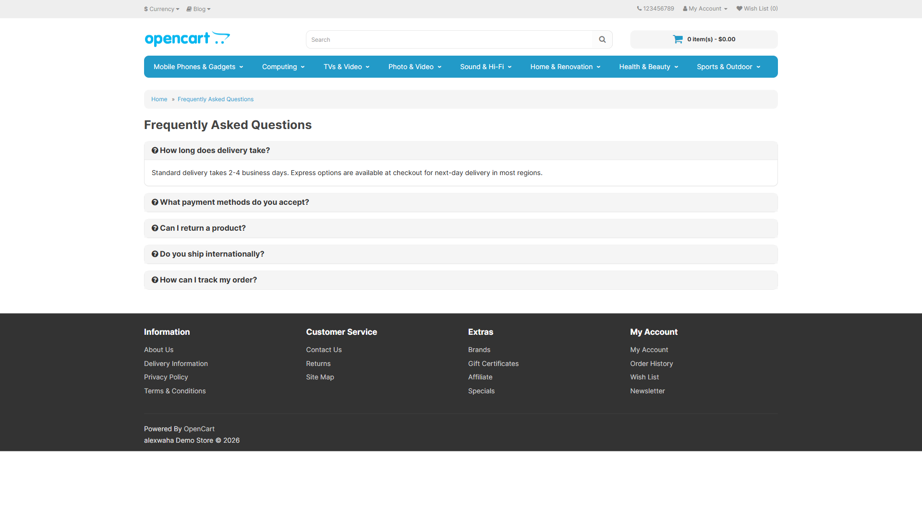Click the shopping cart icon
The image size is (922, 518).
(x=678, y=39)
